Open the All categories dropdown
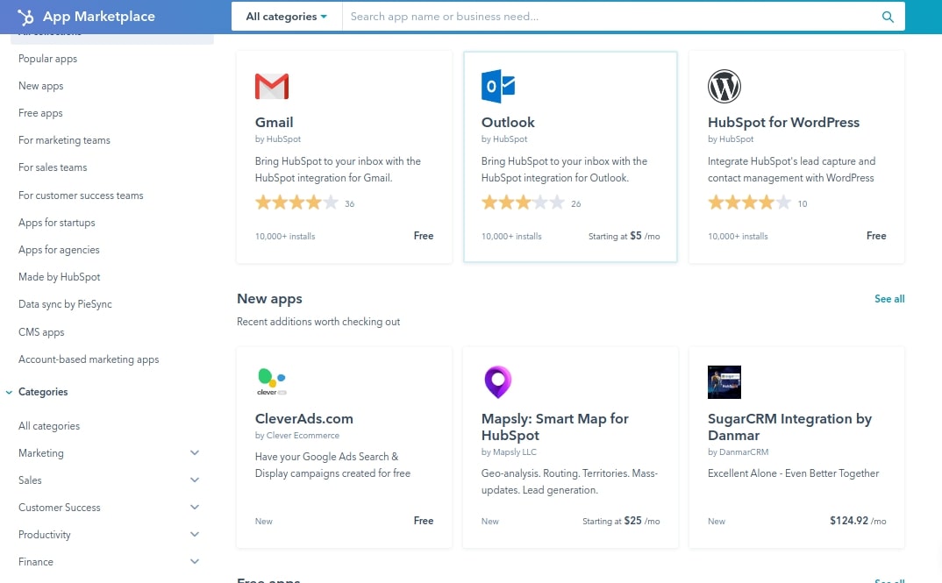The height and width of the screenshot is (583, 942). click(285, 16)
